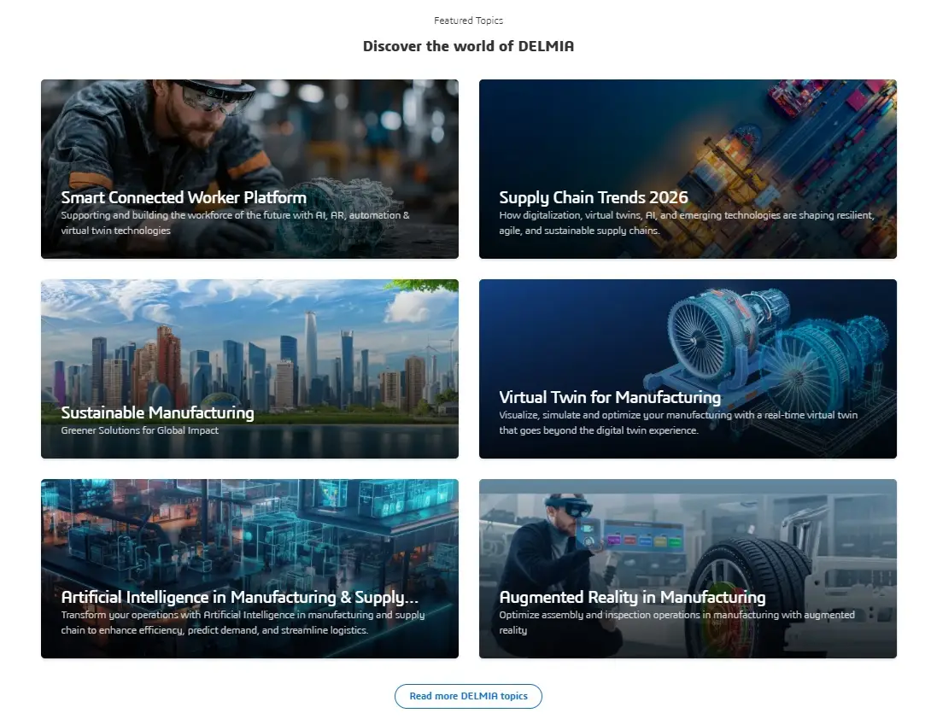Screen dimensions: 931x725
Task: Click text 'Visualize, simulate and optimize your manufacturing'
Action: (615, 414)
